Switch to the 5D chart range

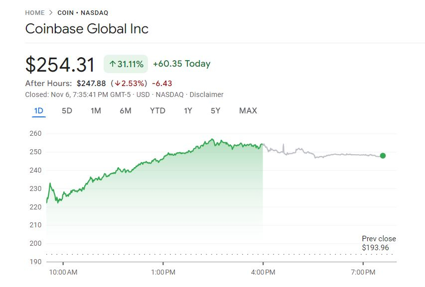67,110
